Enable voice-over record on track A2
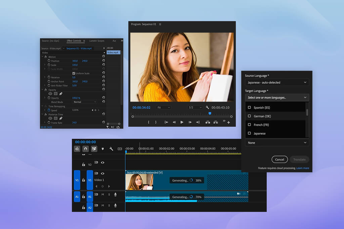Screen dimensions: 344x229 click(116, 205)
